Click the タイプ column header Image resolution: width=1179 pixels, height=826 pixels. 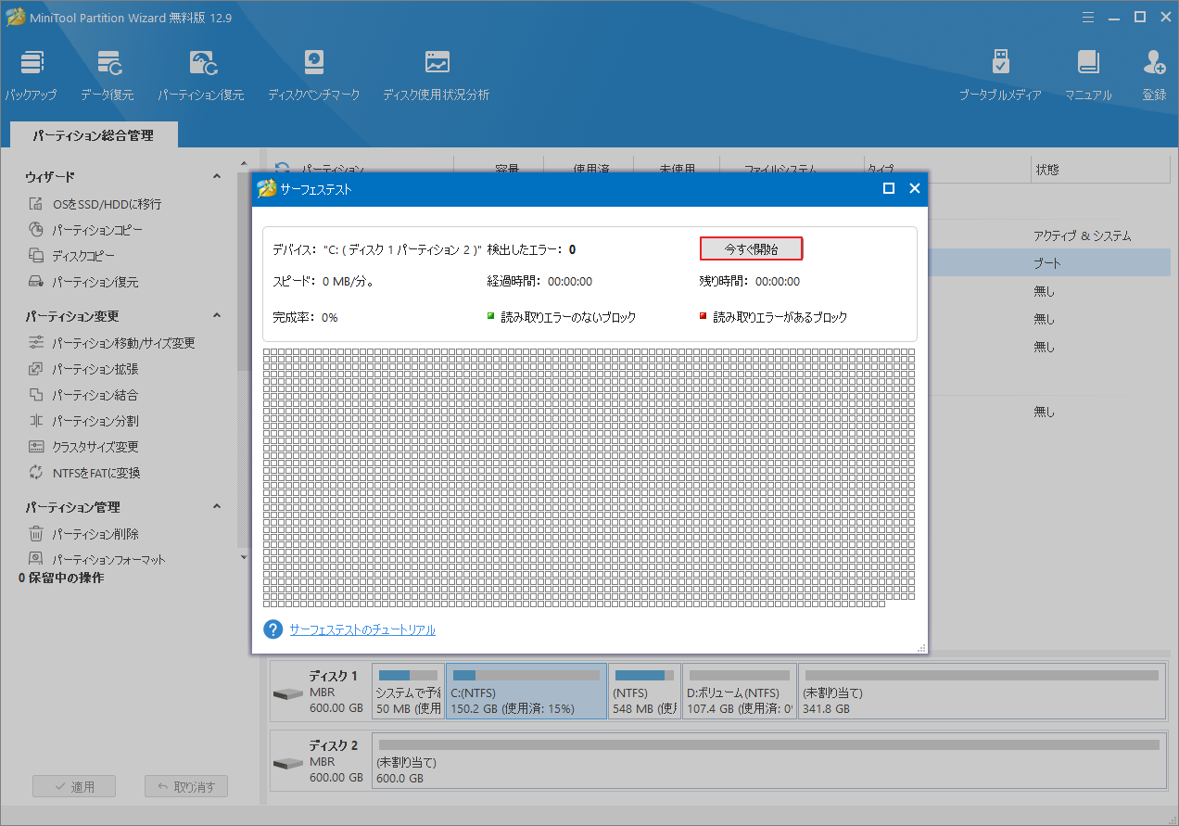pyautogui.click(x=945, y=170)
